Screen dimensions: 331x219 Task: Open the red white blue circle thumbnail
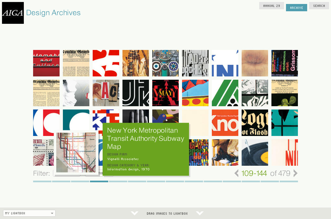tap(46, 123)
